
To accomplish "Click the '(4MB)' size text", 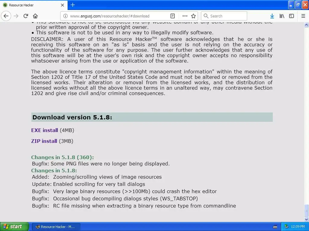I will click(67, 130).
